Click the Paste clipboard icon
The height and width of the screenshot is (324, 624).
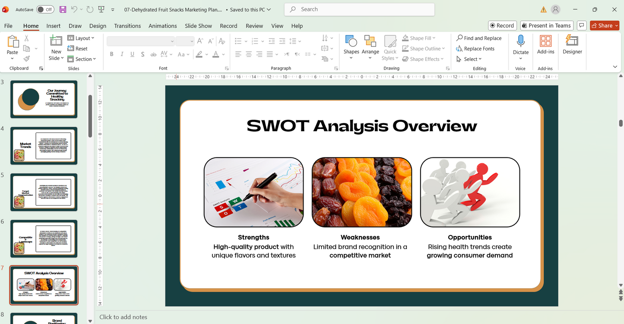click(13, 43)
